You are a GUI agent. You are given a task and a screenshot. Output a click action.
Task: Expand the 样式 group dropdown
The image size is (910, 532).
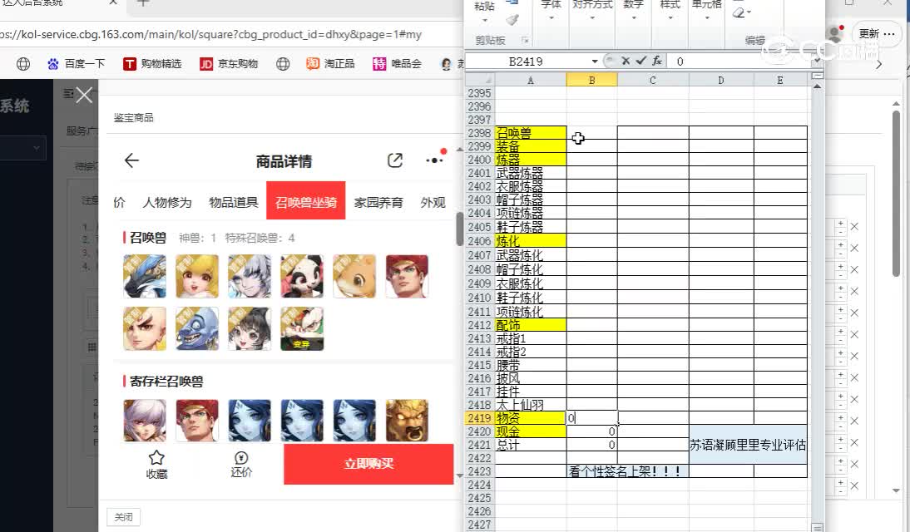pyautogui.click(x=670, y=17)
